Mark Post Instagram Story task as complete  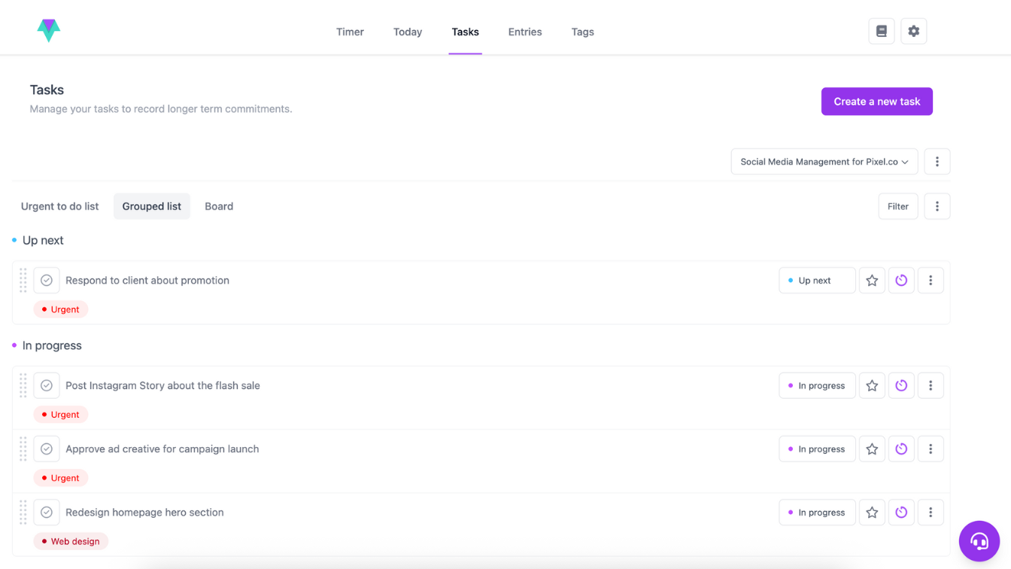(x=47, y=386)
